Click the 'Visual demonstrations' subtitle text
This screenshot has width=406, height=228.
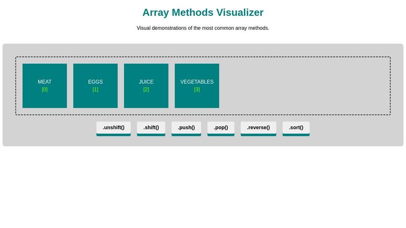[x=203, y=28]
